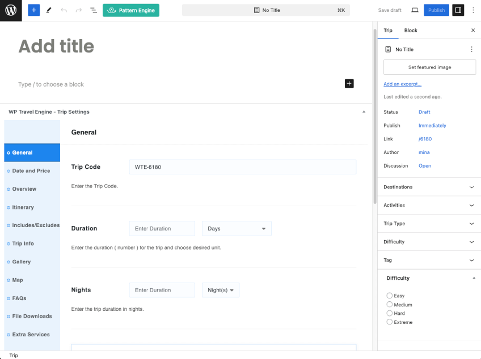
Task: Open the General settings tab
Action: point(32,152)
